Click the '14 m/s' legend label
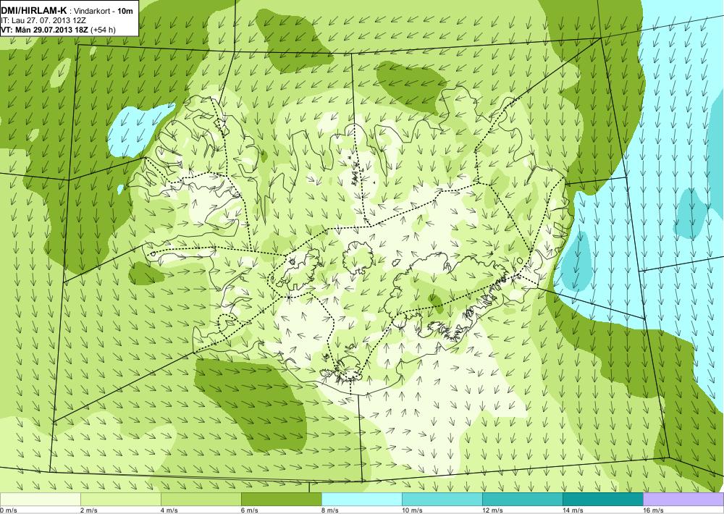Viewport: 724px width, 514px height. [573, 510]
